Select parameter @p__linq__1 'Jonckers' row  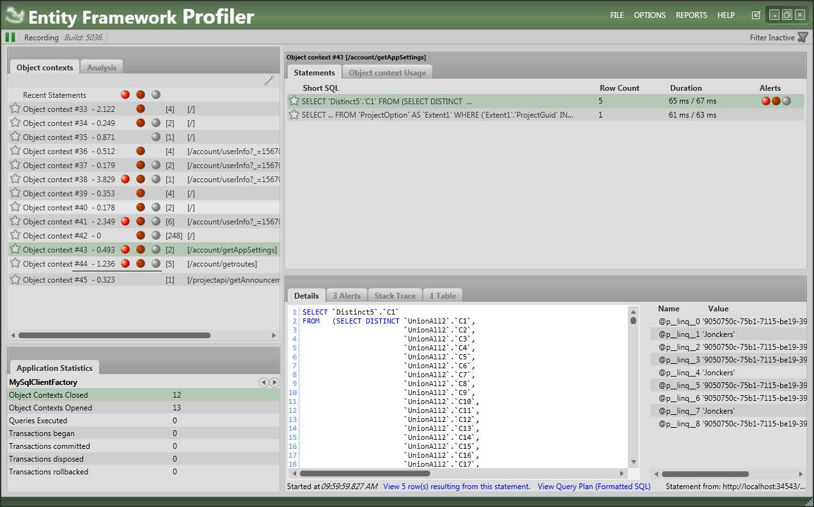[x=729, y=334]
